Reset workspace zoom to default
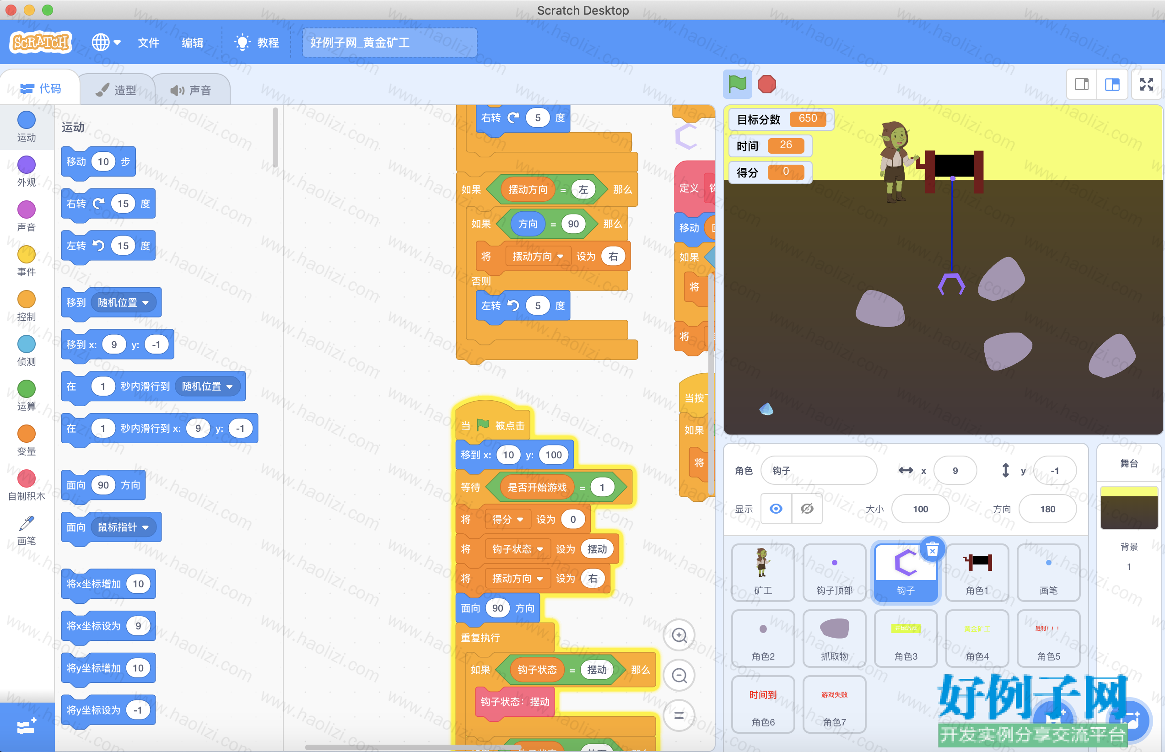Image resolution: width=1165 pixels, height=752 pixels. (x=679, y=715)
